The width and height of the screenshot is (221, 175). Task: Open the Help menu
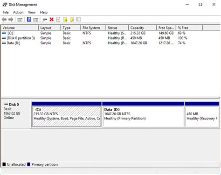tap(44, 12)
